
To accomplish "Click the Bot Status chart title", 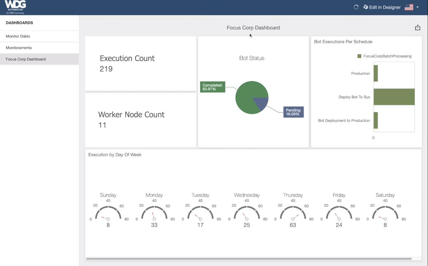I will 252,58.
